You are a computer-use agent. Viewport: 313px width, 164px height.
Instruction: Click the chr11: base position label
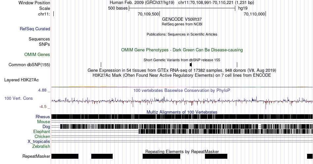44,14
